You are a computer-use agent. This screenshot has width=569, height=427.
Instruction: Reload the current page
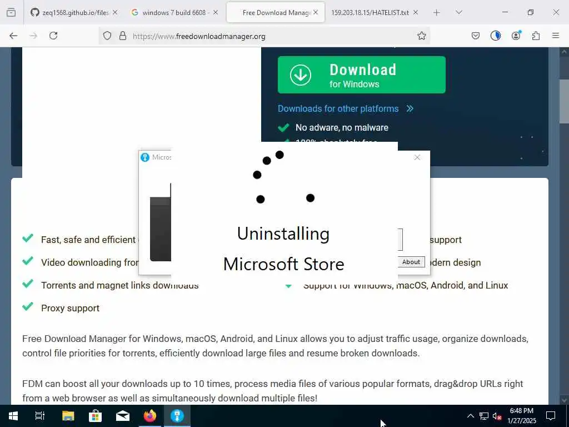pyautogui.click(x=53, y=36)
